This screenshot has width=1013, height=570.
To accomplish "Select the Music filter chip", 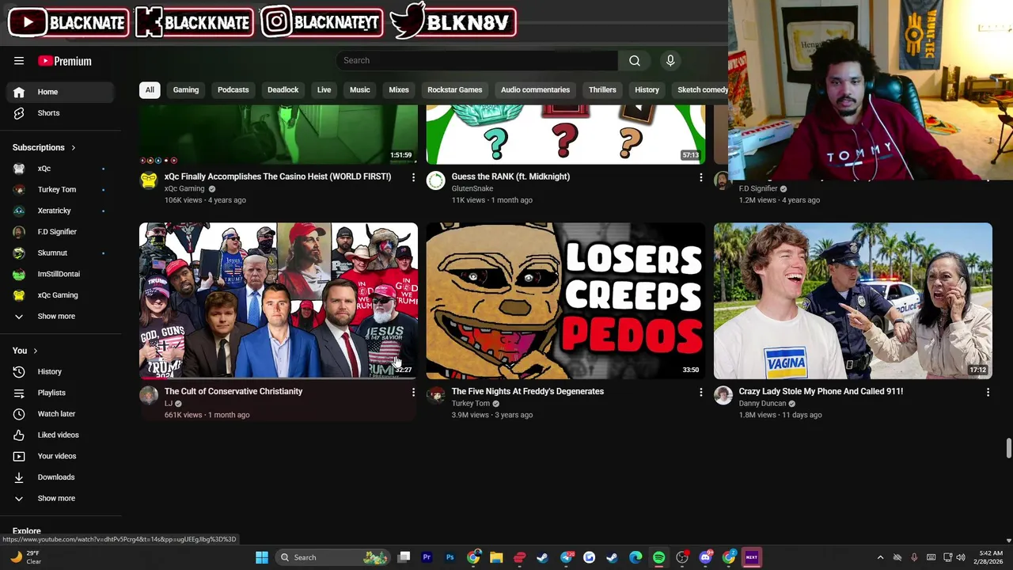I will (360, 90).
